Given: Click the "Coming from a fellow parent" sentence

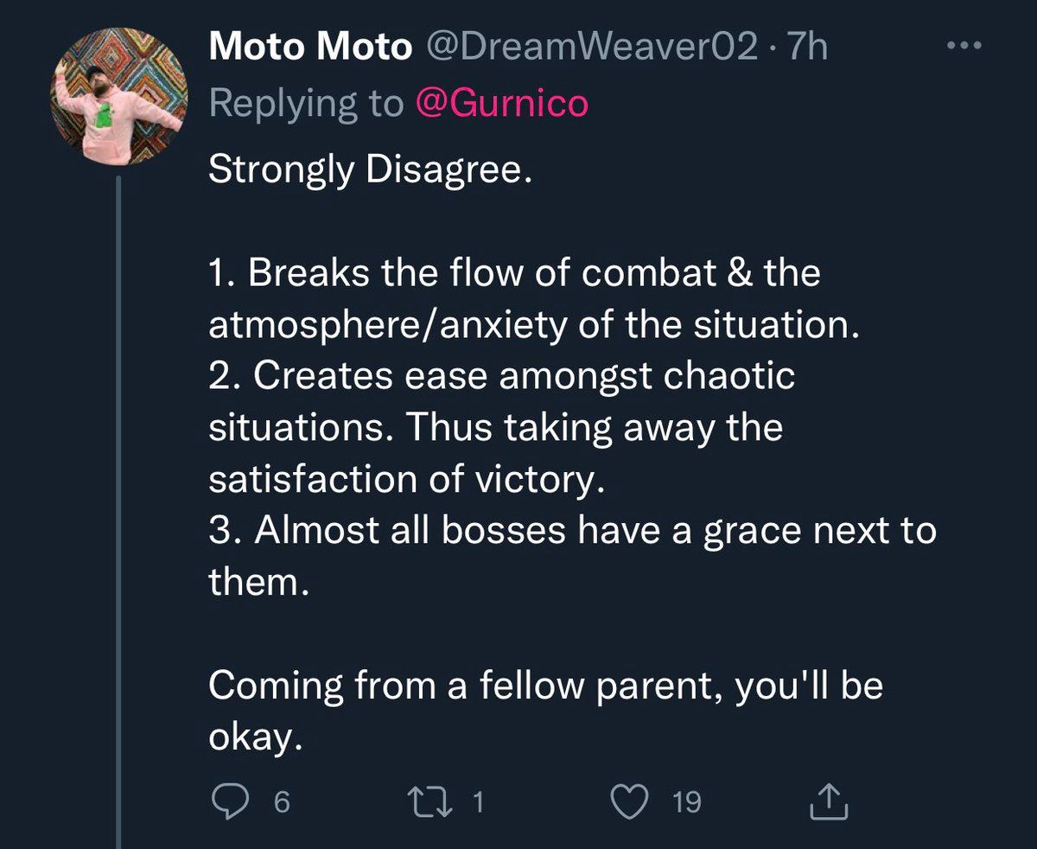Looking at the screenshot, I should tap(544, 685).
